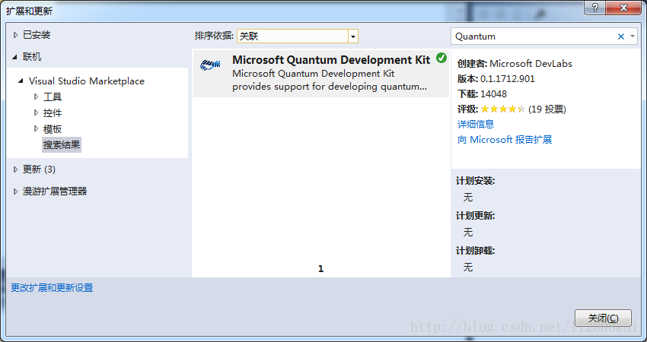Click the 计划安装 heading
The image size is (647, 342).
click(475, 181)
